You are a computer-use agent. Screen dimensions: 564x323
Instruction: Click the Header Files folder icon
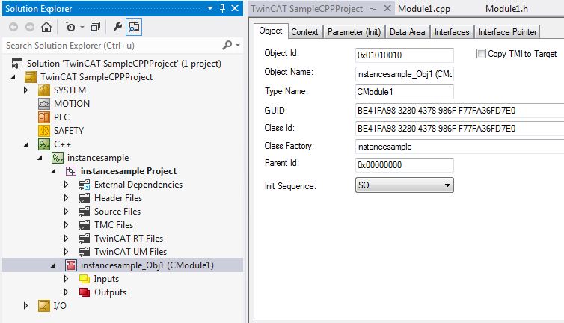[x=85, y=198]
